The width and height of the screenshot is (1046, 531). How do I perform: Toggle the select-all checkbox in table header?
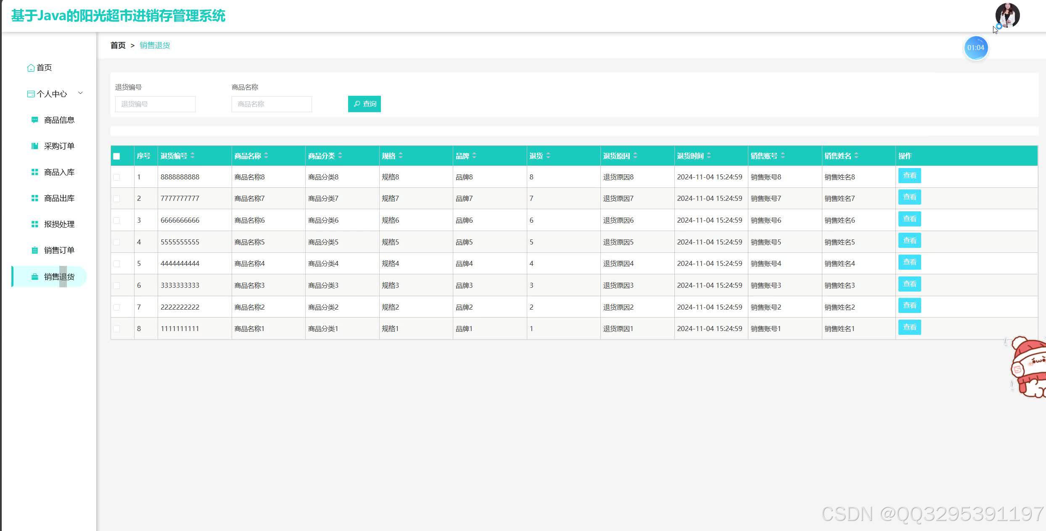(116, 156)
